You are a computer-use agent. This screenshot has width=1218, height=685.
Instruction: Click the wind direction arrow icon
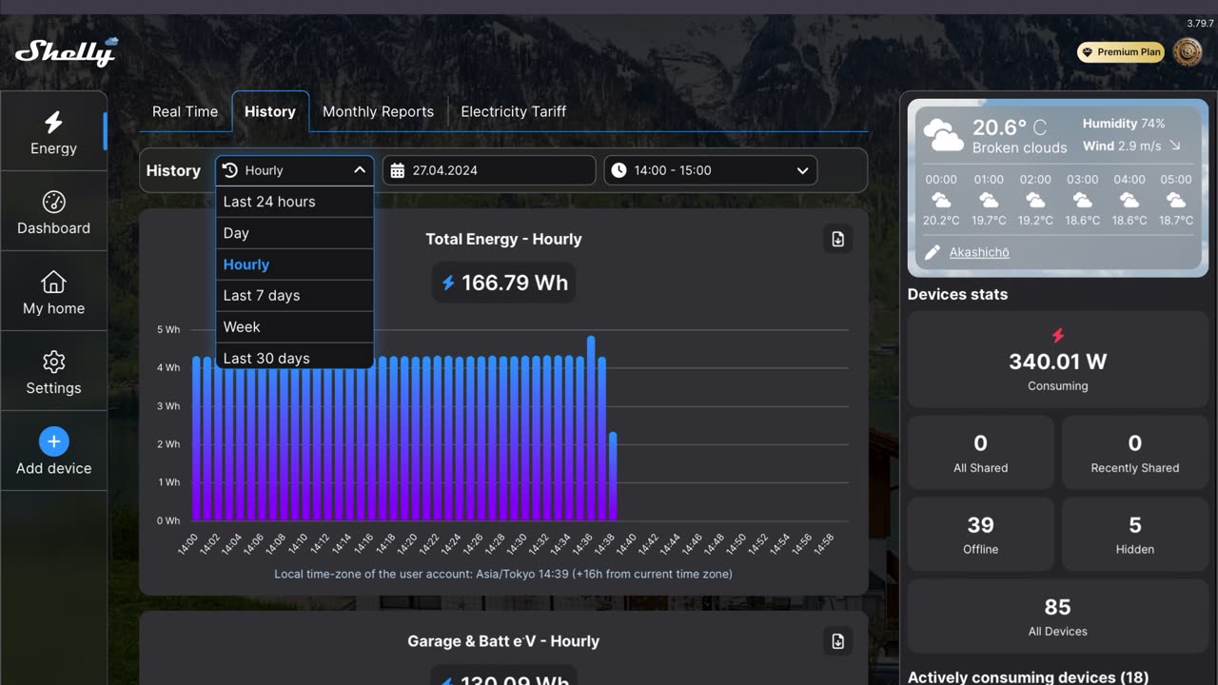(x=1175, y=146)
